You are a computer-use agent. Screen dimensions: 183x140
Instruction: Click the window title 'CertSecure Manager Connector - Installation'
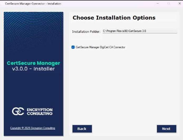33,4
